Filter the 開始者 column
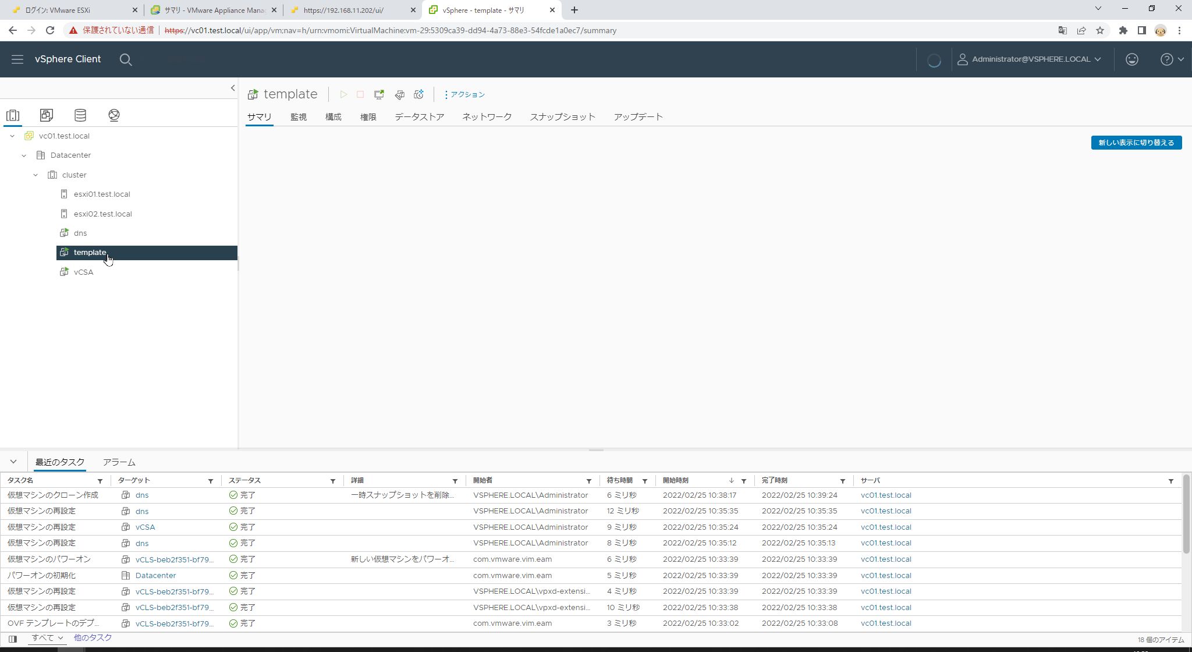1192x652 pixels. pos(589,481)
